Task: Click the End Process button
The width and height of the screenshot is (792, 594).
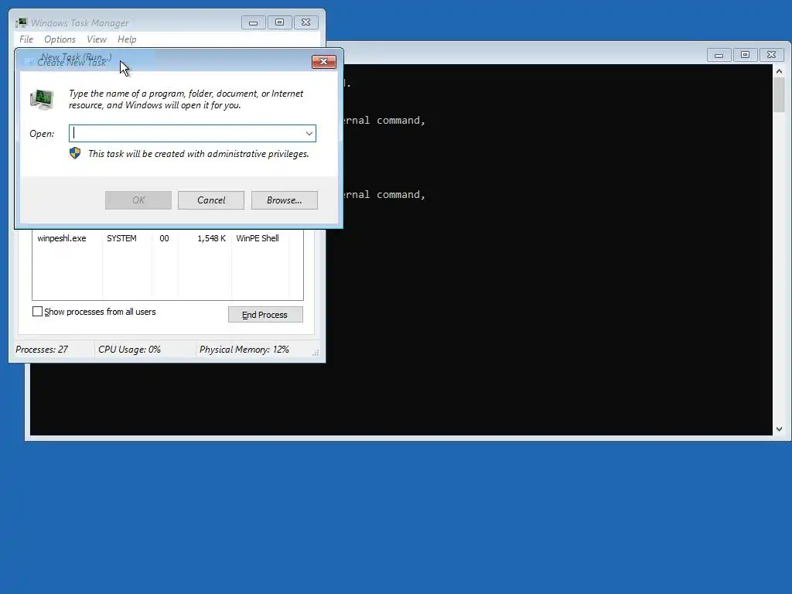Action: point(265,315)
